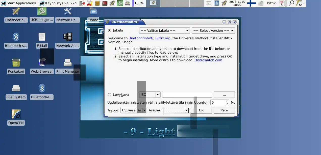Image resolution: width=321 pixels, height=155 pixels.
Task: Open the Network Ad... desktop icon
Action: tap(67, 41)
